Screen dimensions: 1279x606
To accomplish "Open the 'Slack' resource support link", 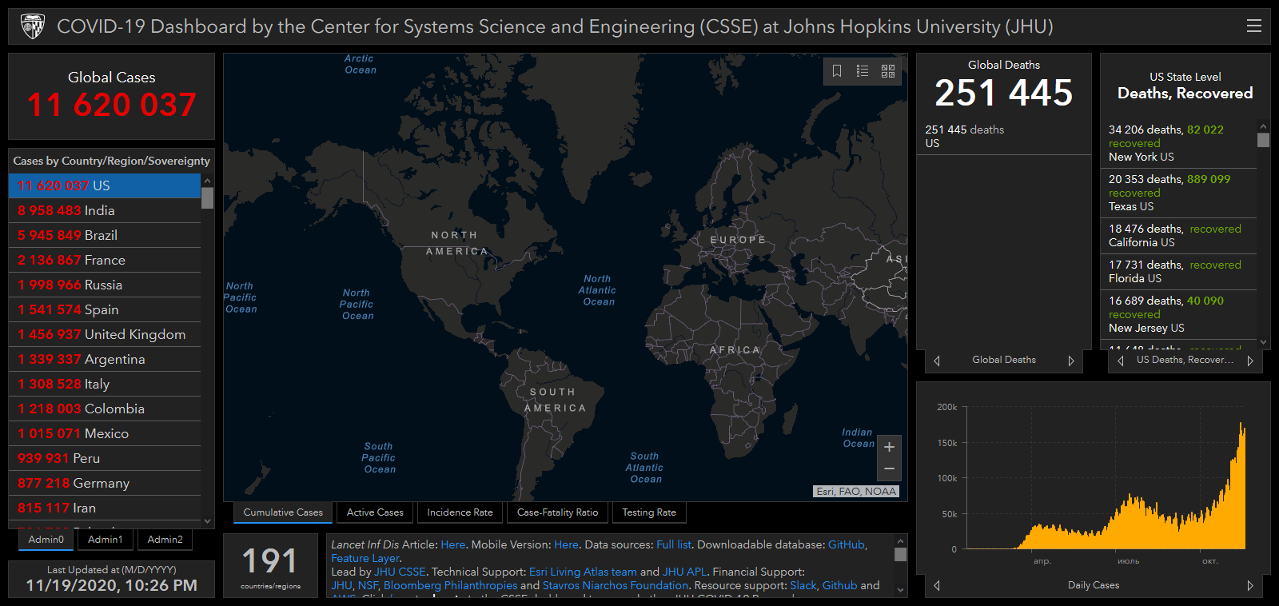I will (x=803, y=585).
